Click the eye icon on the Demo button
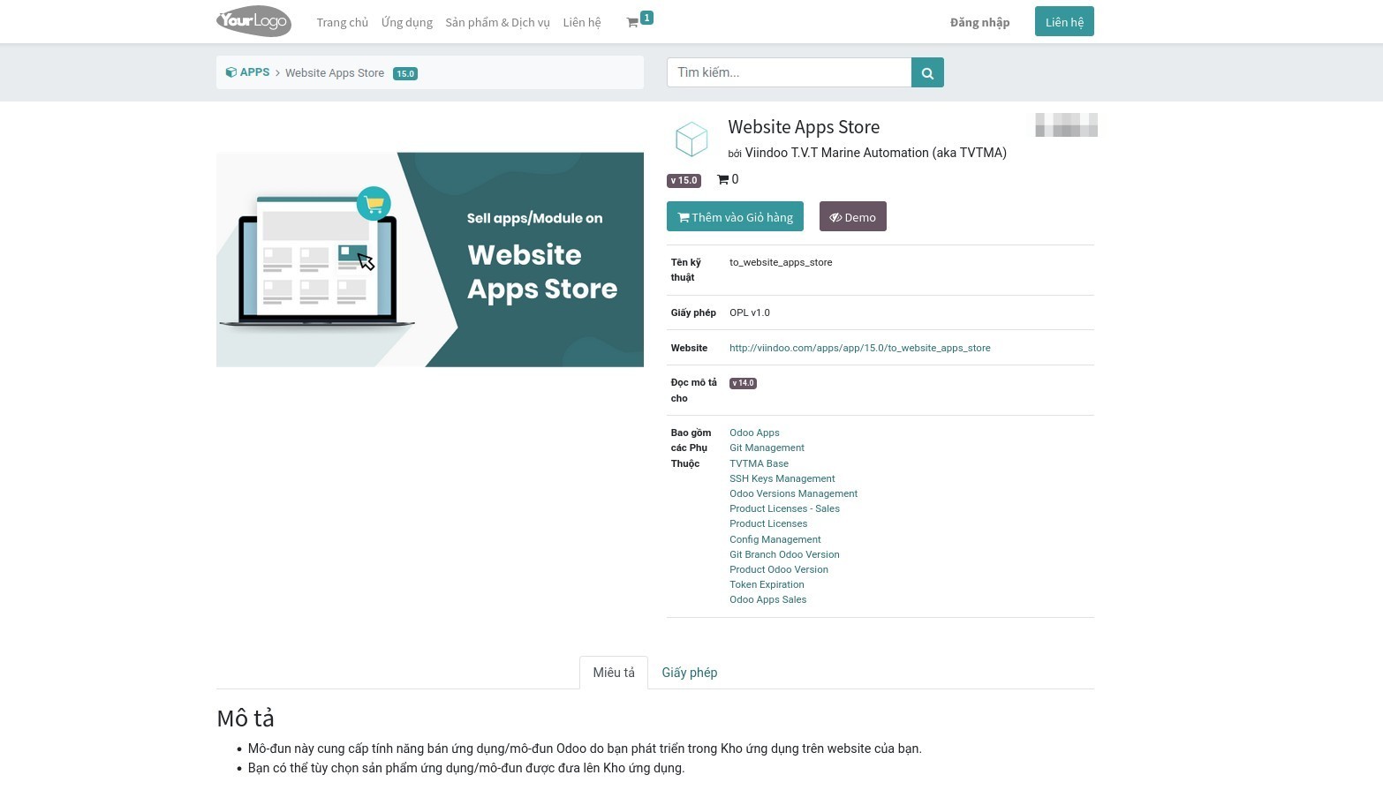Image resolution: width=1383 pixels, height=790 pixels. point(835,217)
